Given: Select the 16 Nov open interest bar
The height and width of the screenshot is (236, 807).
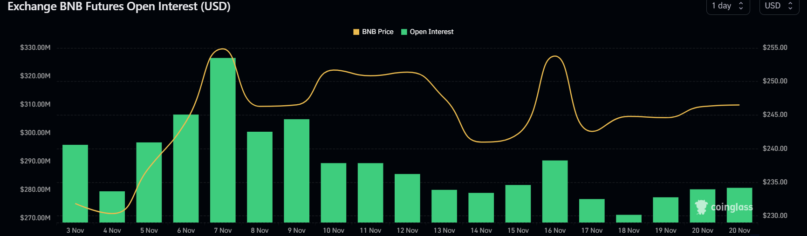Looking at the screenshot, I should pos(555,191).
